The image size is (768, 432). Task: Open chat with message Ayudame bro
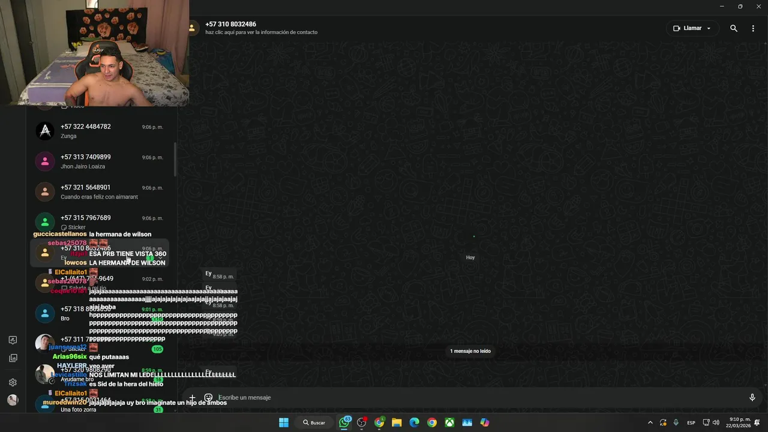(100, 374)
